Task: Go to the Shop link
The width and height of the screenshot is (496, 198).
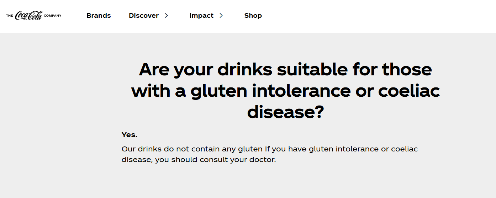Action: tap(253, 16)
